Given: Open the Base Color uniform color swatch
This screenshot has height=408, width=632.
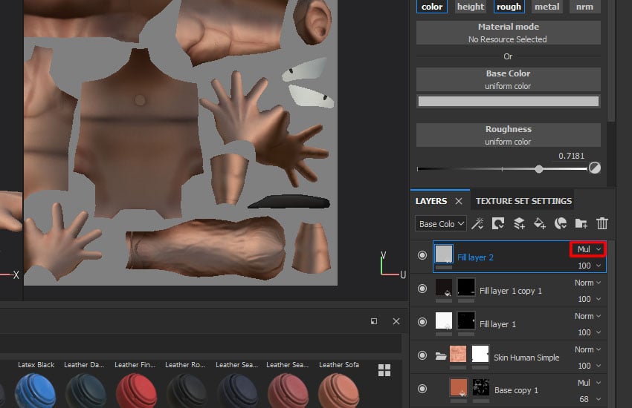Looking at the screenshot, I should pyautogui.click(x=508, y=102).
